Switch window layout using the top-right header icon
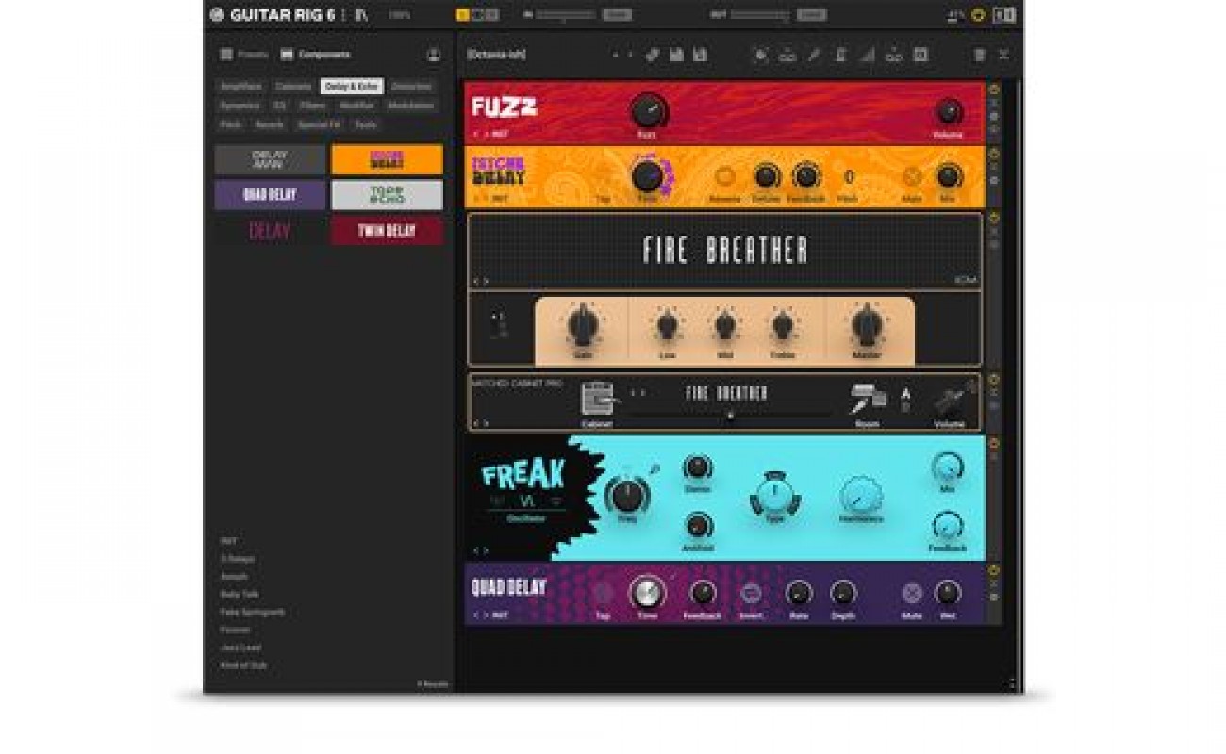 1004,15
